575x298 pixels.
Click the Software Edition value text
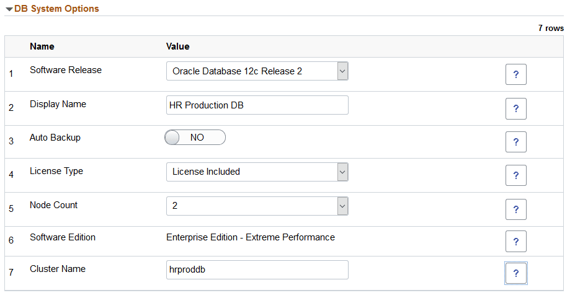point(251,237)
